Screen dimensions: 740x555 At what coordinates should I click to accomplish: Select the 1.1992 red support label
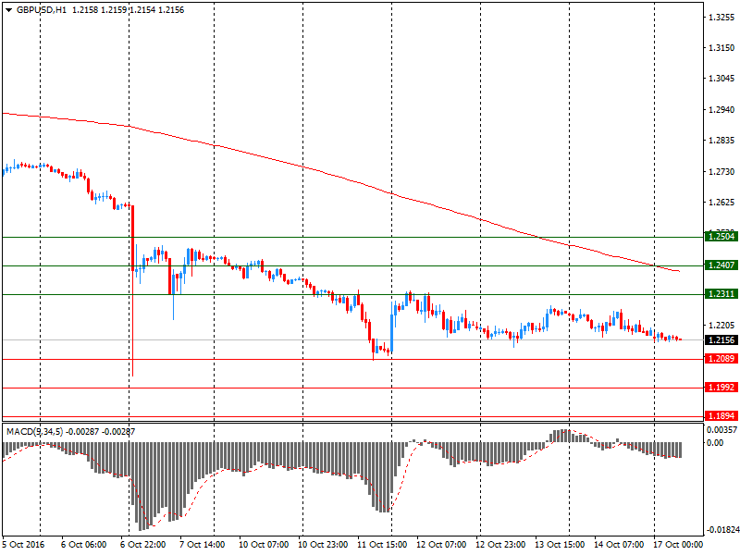[x=721, y=388]
